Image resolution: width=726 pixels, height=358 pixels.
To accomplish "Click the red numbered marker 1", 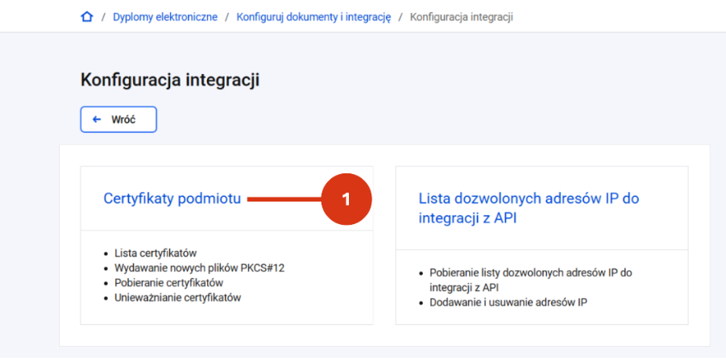I will coord(346,199).
